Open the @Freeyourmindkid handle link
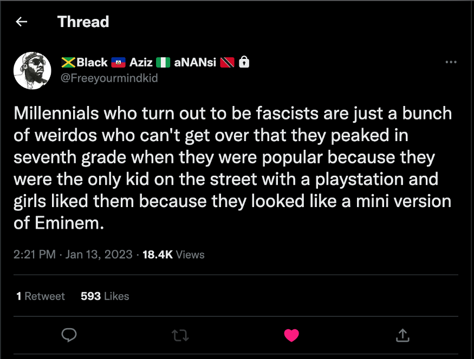The height and width of the screenshot is (359, 474). click(109, 77)
